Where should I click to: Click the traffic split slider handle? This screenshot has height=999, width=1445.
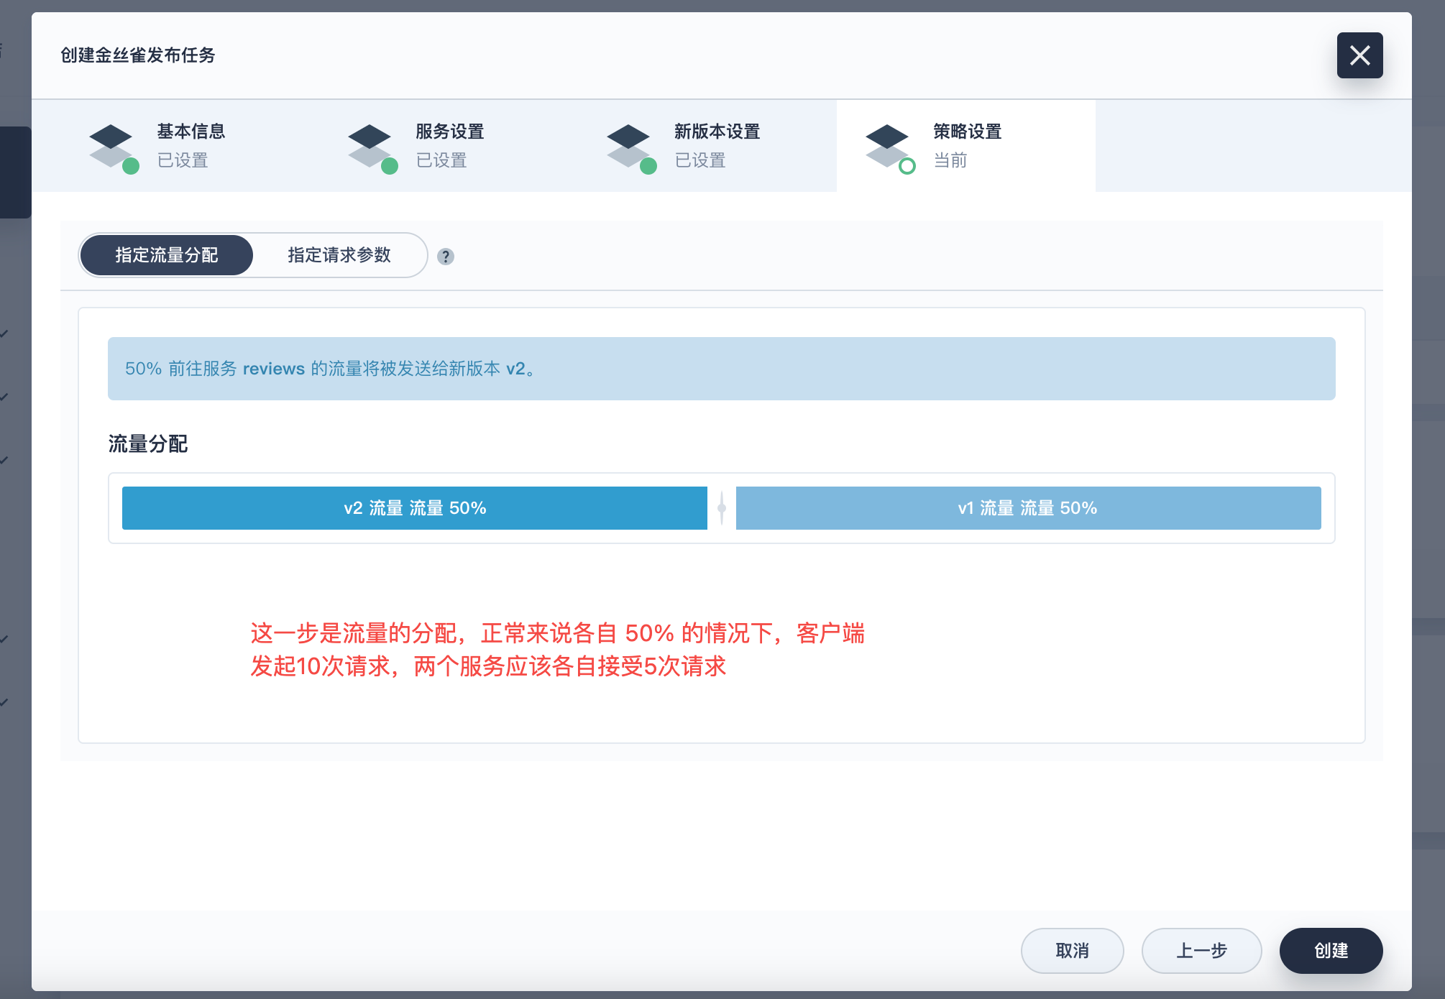(x=722, y=508)
